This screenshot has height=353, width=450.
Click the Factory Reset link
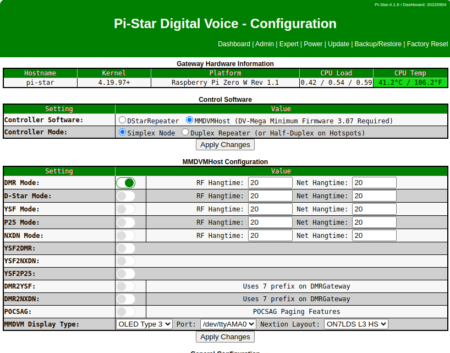coord(427,44)
